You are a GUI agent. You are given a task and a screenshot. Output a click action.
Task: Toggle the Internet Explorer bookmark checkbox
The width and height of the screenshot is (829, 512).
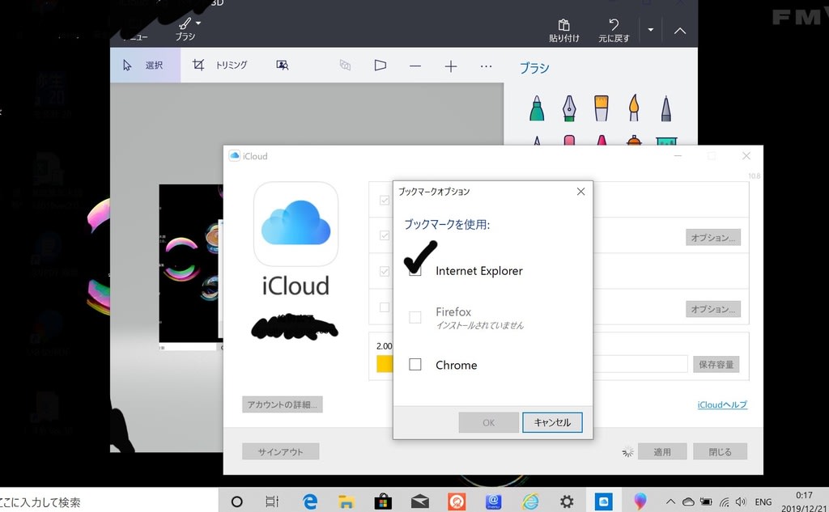coord(415,270)
